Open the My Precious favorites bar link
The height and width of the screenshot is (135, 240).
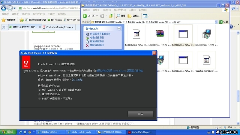[x=55, y=20]
